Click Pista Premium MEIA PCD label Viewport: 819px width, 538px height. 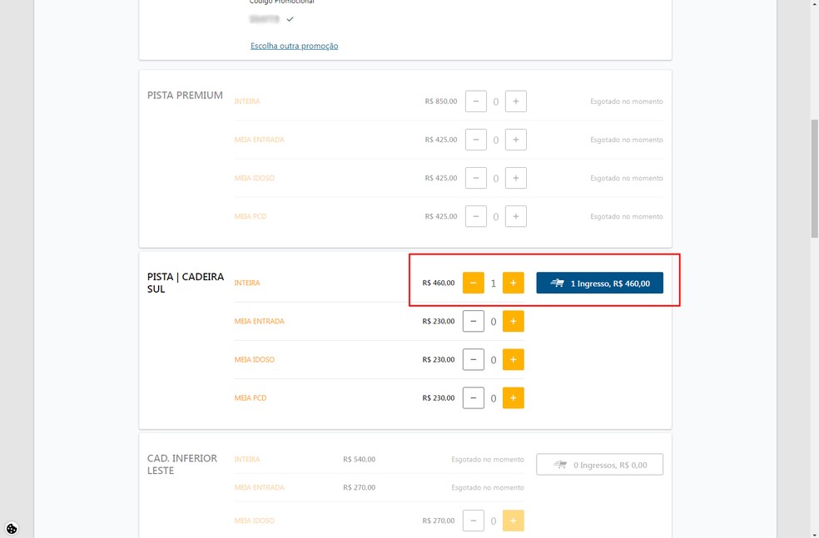(x=251, y=216)
